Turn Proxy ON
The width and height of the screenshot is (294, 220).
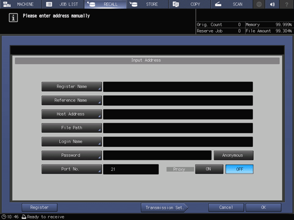coord(209,169)
